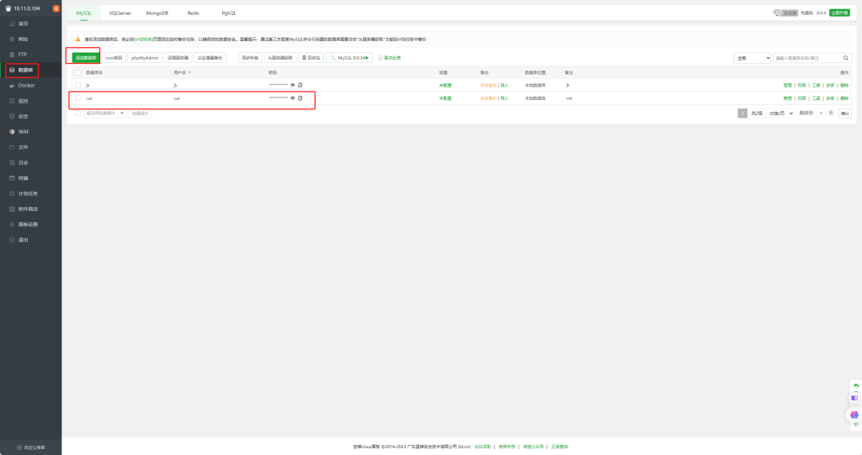Click the green support icon at right edge
Screen dimensions: 862x455
(x=856, y=386)
